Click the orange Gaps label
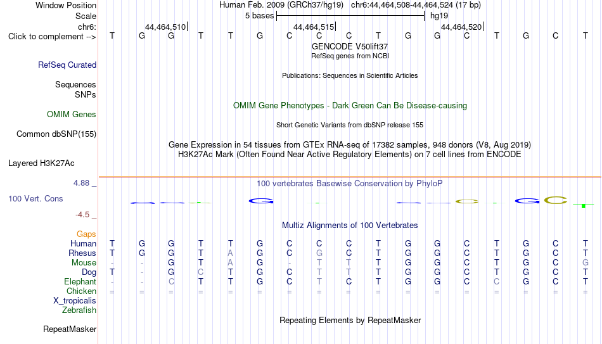The image size is (602, 344). coord(86,234)
